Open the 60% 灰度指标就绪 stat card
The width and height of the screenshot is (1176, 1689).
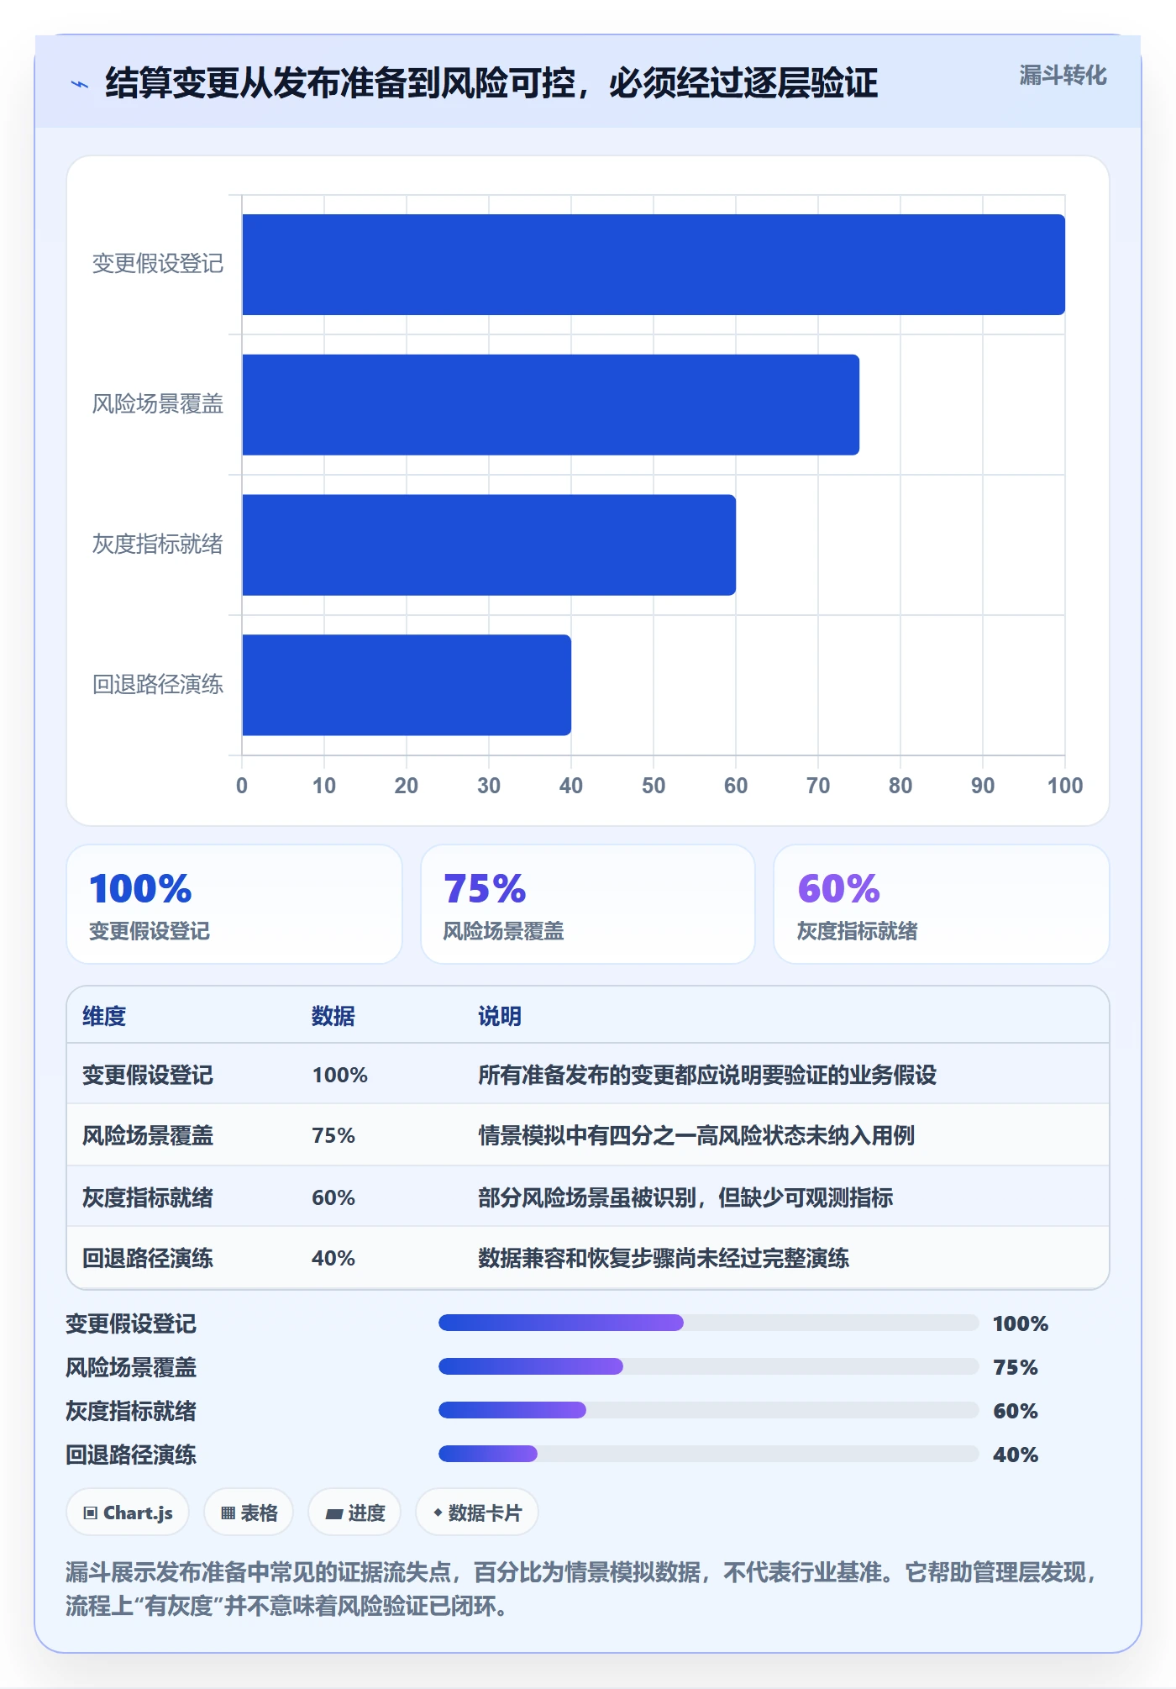(x=942, y=904)
